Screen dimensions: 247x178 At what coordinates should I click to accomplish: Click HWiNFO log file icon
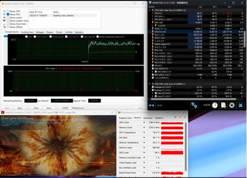click(223, 105)
